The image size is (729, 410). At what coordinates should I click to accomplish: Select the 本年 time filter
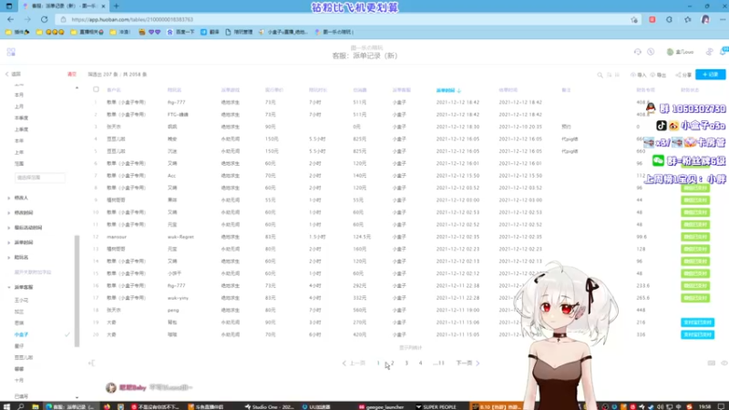19,141
